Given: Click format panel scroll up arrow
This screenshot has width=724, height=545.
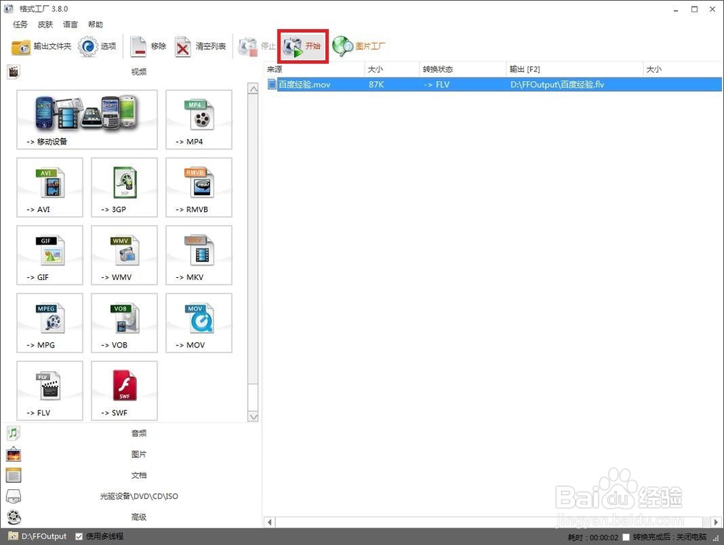Looking at the screenshot, I should (253, 88).
